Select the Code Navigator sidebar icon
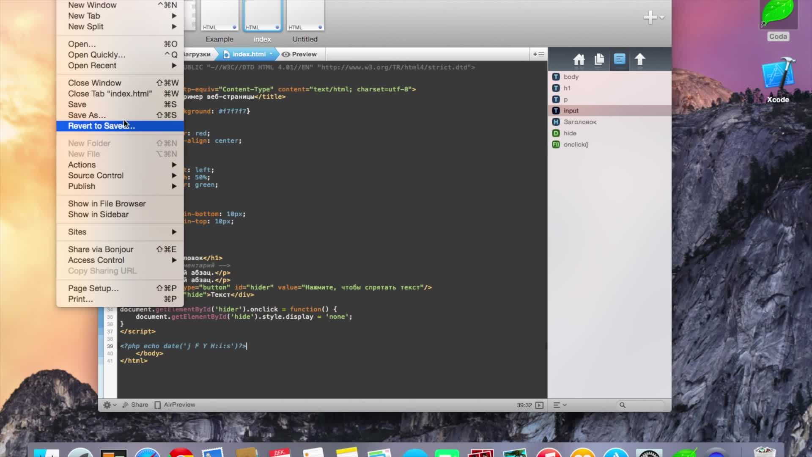Viewport: 812px width, 457px height. click(x=620, y=59)
